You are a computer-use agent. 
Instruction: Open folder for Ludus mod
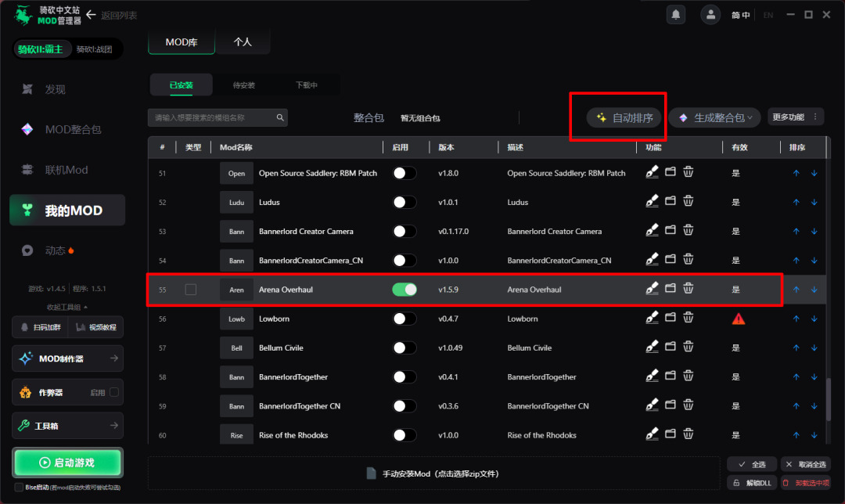(x=670, y=201)
